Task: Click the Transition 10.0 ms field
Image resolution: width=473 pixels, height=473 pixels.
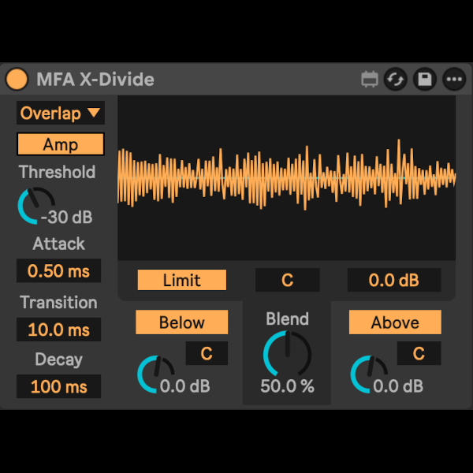Action: [59, 330]
